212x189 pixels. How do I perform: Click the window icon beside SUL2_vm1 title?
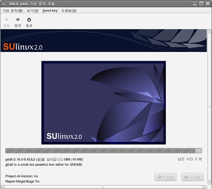point(4,3)
